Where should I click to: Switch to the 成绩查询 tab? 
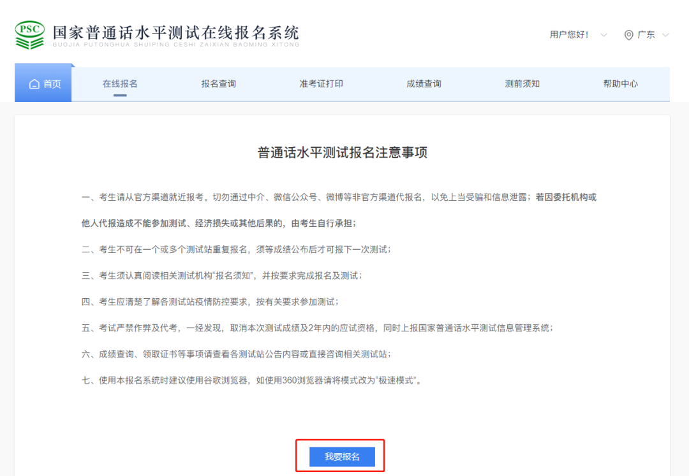[x=424, y=83]
